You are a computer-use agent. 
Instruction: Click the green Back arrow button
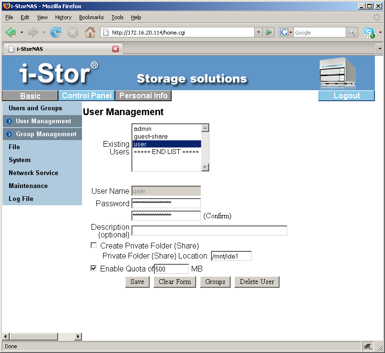[x=11, y=32]
